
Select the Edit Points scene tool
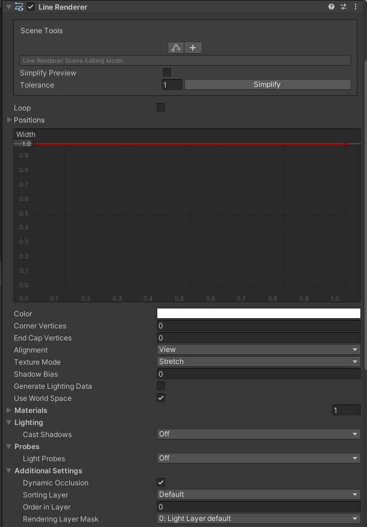pos(175,48)
